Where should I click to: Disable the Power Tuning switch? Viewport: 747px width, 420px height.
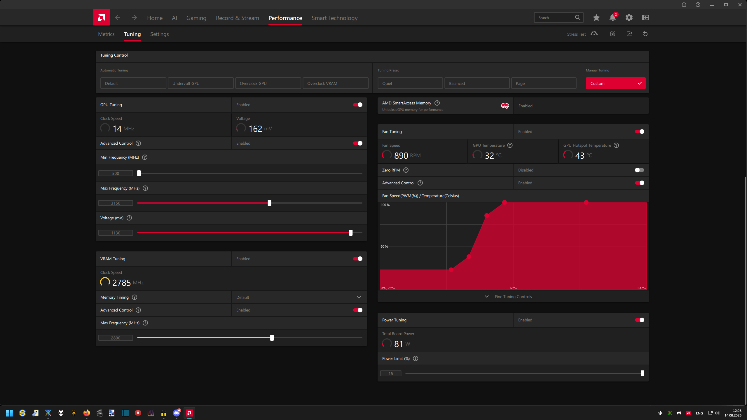[x=640, y=320]
